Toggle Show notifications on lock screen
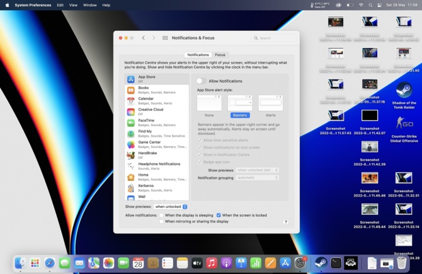422x274 pixels. coord(200,147)
